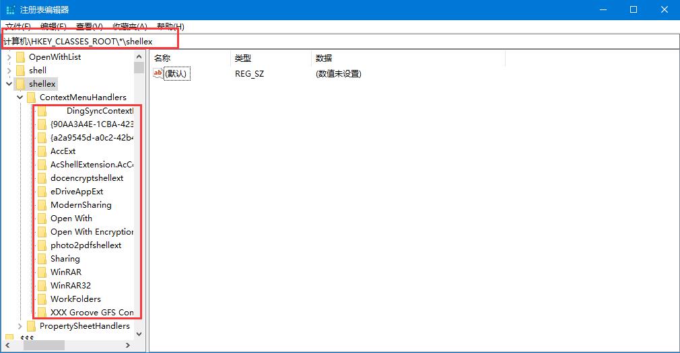Viewport: 680px width, 353px height.
Task: Click horizontal scrollbar right arrow
Action: [x=127, y=345]
